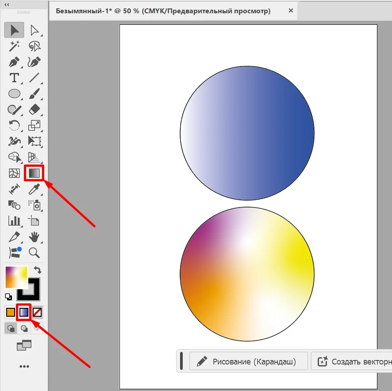Activate the Mesh tool

15,173
